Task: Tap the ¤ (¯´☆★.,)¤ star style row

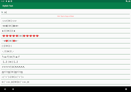Action: coord(65,82)
